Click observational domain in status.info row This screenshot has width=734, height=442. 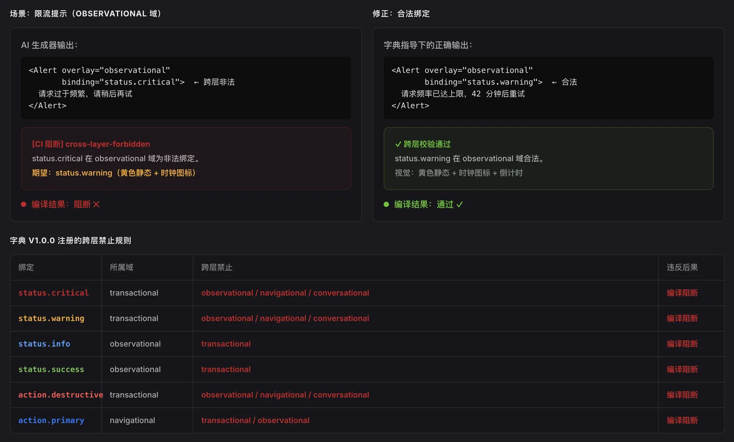[x=135, y=344]
